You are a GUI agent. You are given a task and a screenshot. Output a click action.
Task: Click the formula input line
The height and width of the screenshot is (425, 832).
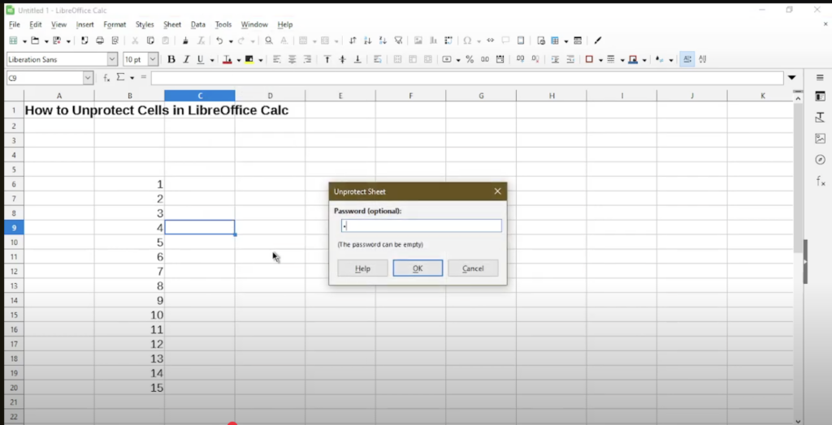click(x=467, y=78)
